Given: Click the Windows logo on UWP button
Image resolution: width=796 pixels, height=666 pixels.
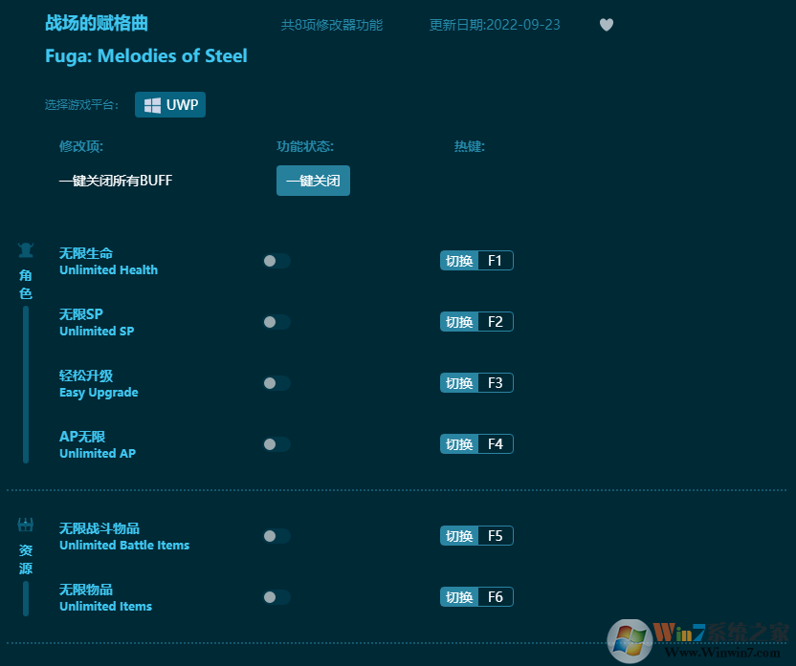Looking at the screenshot, I should pos(152,105).
